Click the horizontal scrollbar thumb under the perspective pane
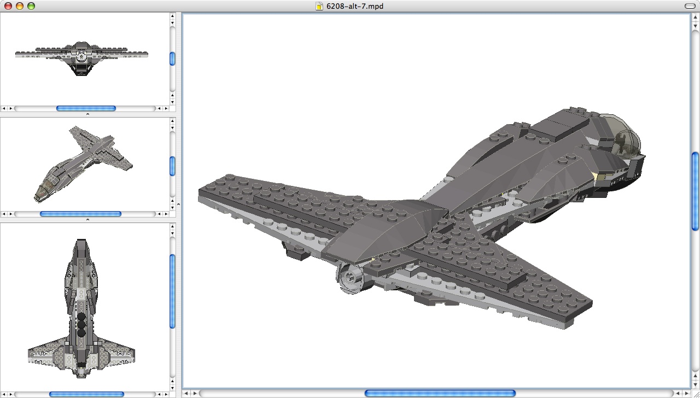This screenshot has width=700, height=398. [79, 214]
